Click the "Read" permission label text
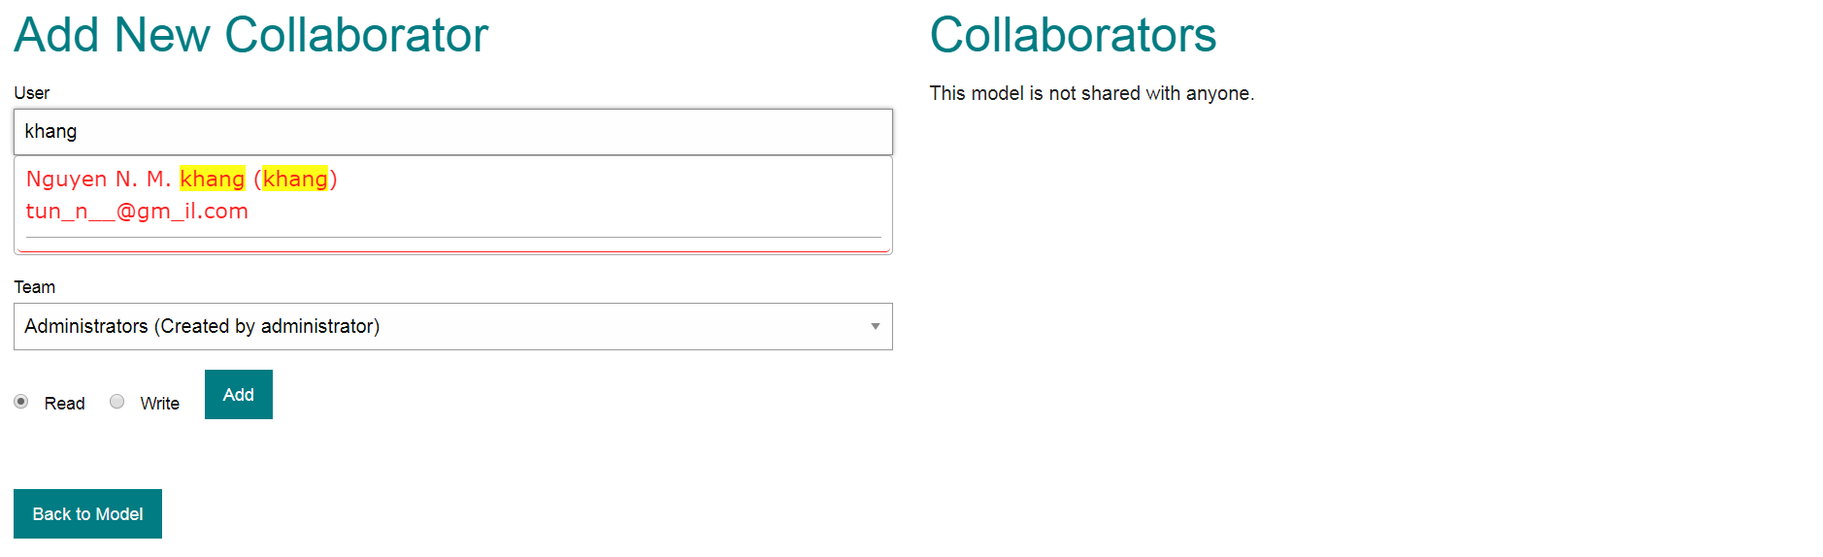This screenshot has height=557, width=1823. 64,404
